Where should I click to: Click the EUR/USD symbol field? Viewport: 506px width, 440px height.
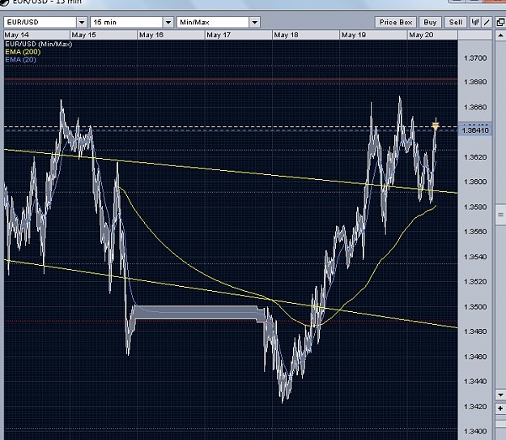click(40, 23)
